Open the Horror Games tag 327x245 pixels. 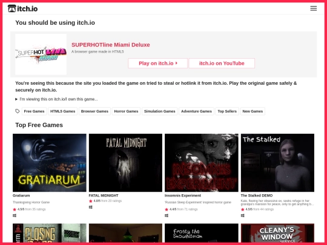pyautogui.click(x=126, y=111)
